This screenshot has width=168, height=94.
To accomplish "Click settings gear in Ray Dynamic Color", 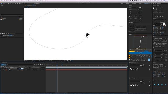I will 150,85.
